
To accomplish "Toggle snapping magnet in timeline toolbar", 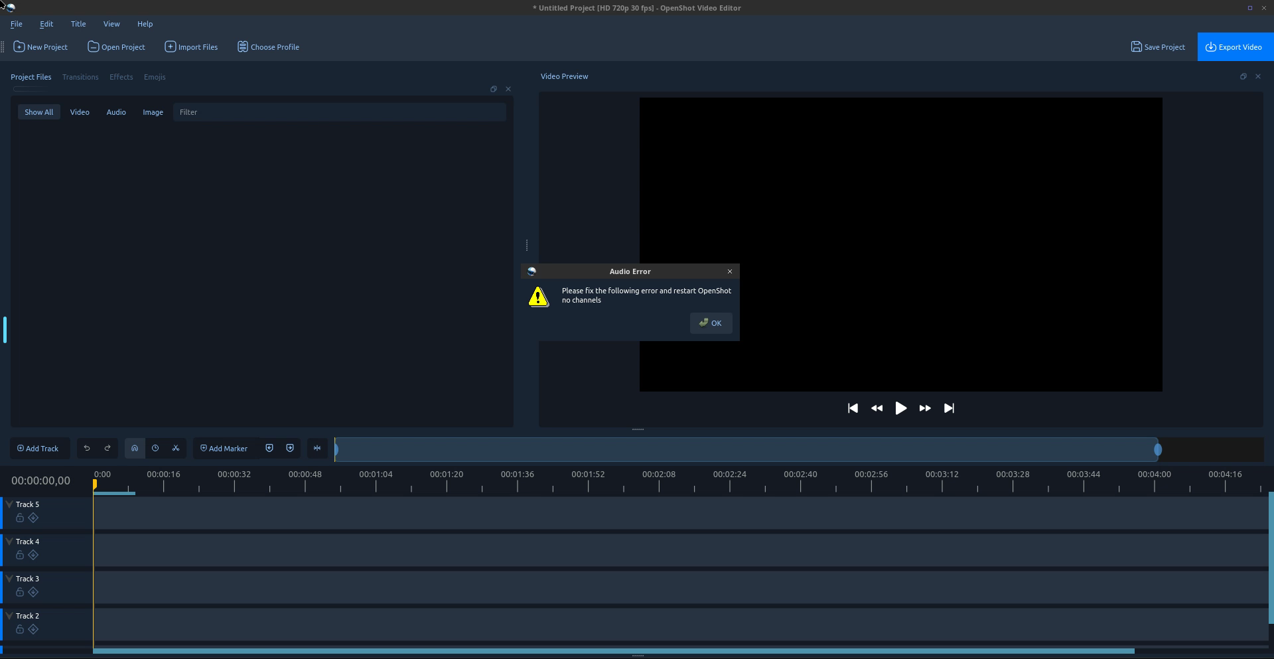I will click(x=135, y=449).
